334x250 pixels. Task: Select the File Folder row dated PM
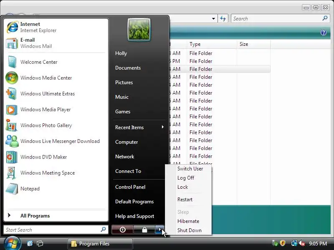coord(220,61)
